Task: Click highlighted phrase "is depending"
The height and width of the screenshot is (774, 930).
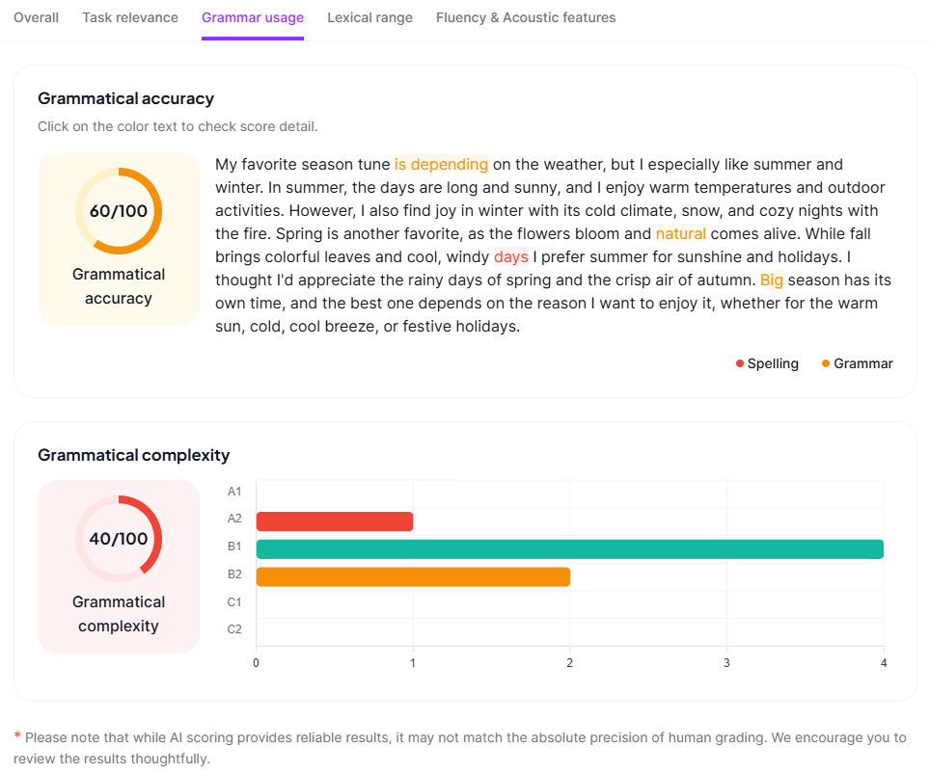Action: 441,164
